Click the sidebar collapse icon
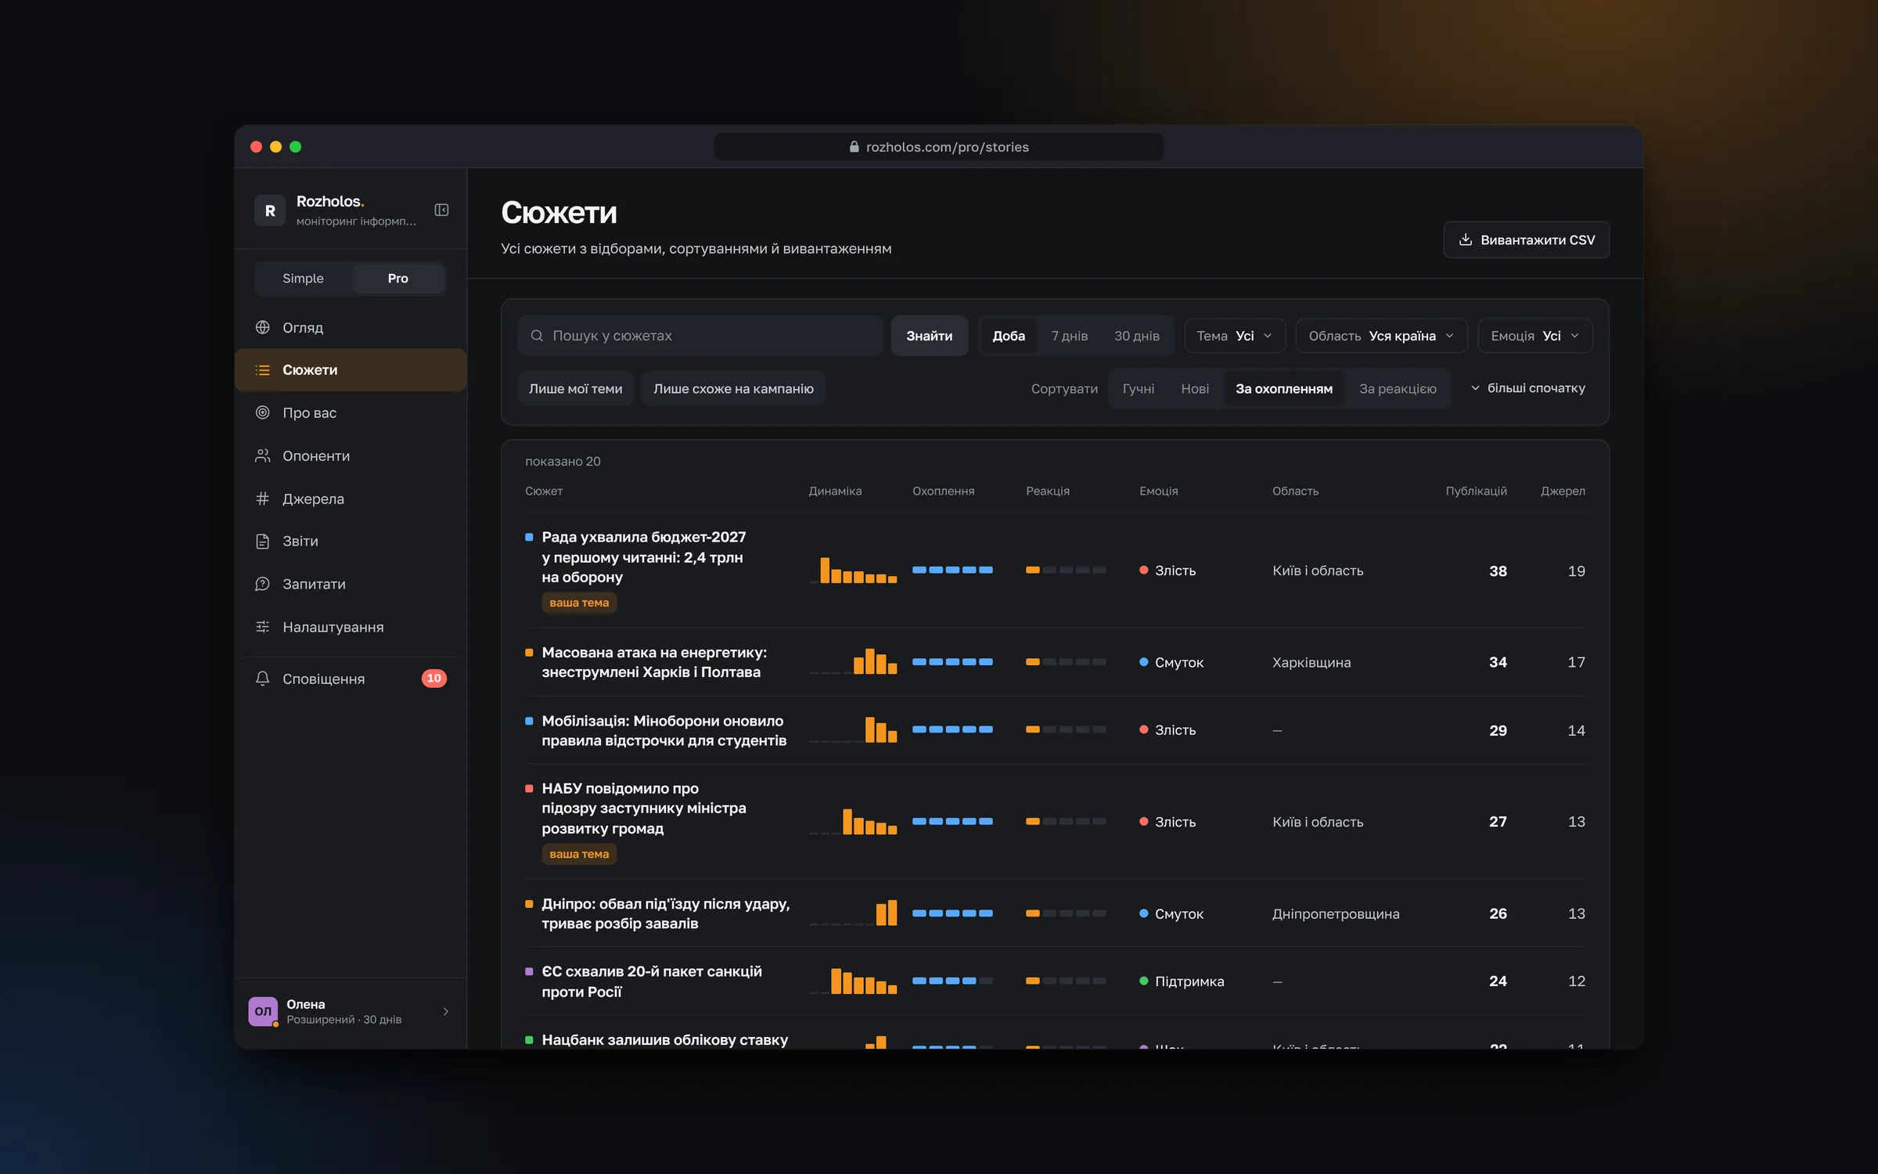The image size is (1878, 1174). coord(441,210)
